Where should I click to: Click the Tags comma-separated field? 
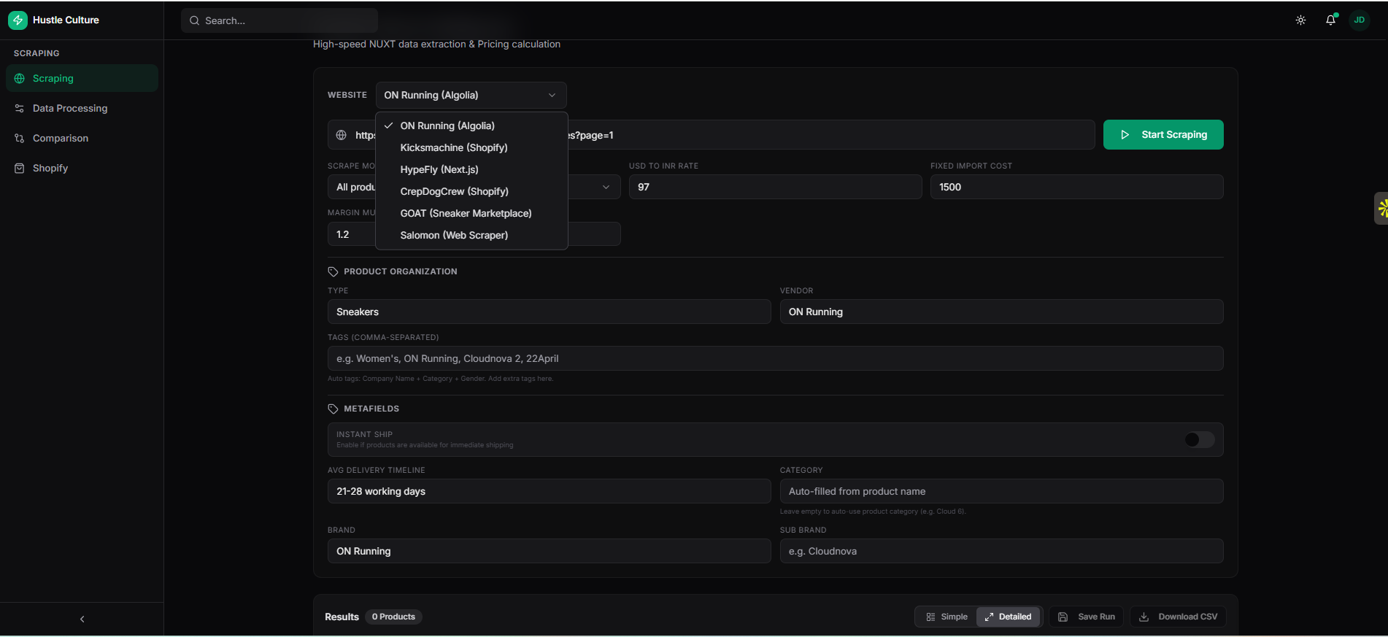tap(775, 358)
